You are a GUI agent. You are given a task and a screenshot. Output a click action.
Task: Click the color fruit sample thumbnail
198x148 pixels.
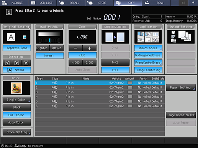point(16,88)
